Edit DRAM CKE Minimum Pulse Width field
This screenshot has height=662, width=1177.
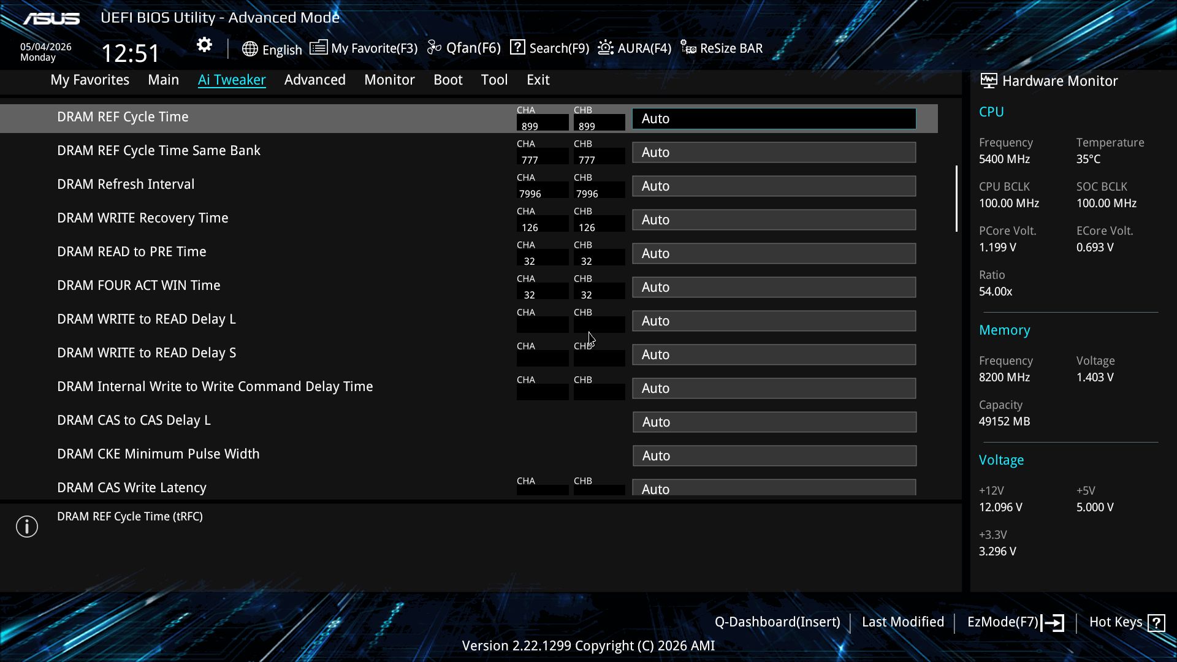[x=774, y=455]
